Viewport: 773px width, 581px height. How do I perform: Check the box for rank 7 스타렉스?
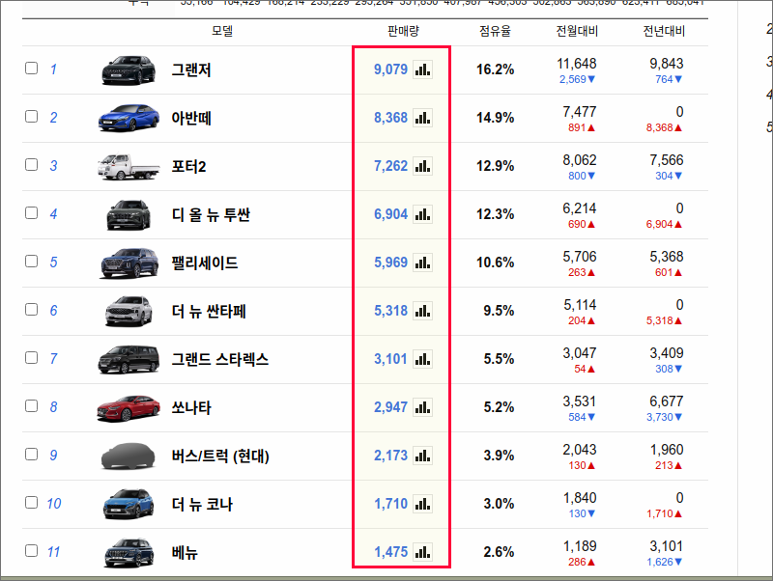[x=32, y=357]
